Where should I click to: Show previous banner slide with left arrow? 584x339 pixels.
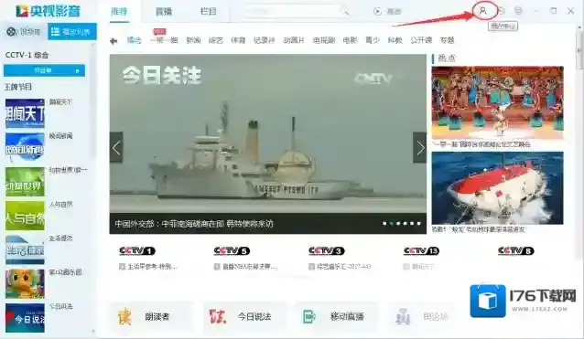[116, 147]
